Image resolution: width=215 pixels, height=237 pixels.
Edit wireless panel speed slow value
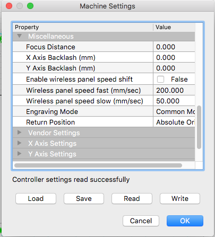point(174,101)
